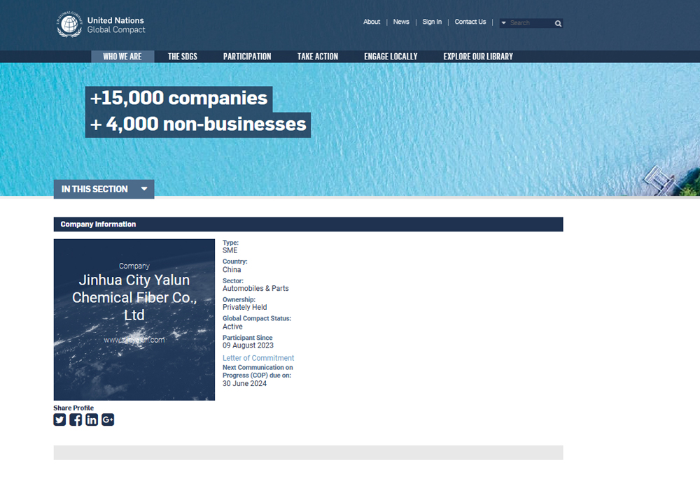
Task: Share profile on Facebook
Action: [76, 420]
